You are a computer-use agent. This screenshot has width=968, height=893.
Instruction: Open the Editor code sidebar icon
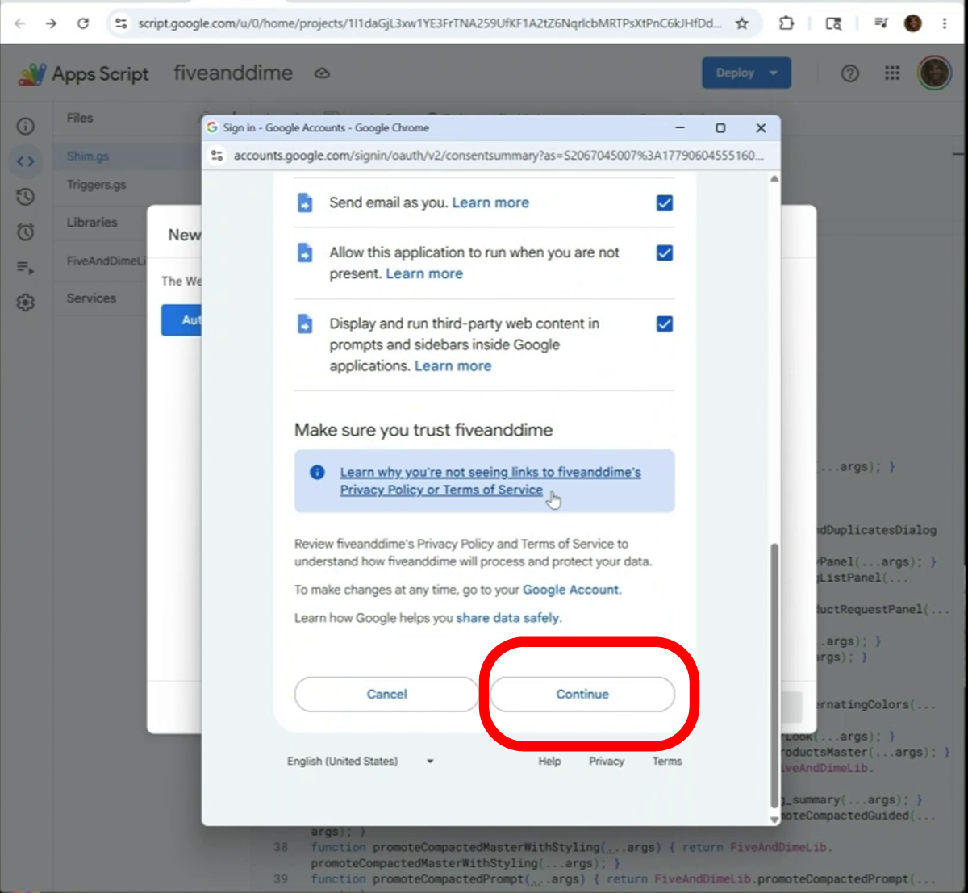coord(26,161)
